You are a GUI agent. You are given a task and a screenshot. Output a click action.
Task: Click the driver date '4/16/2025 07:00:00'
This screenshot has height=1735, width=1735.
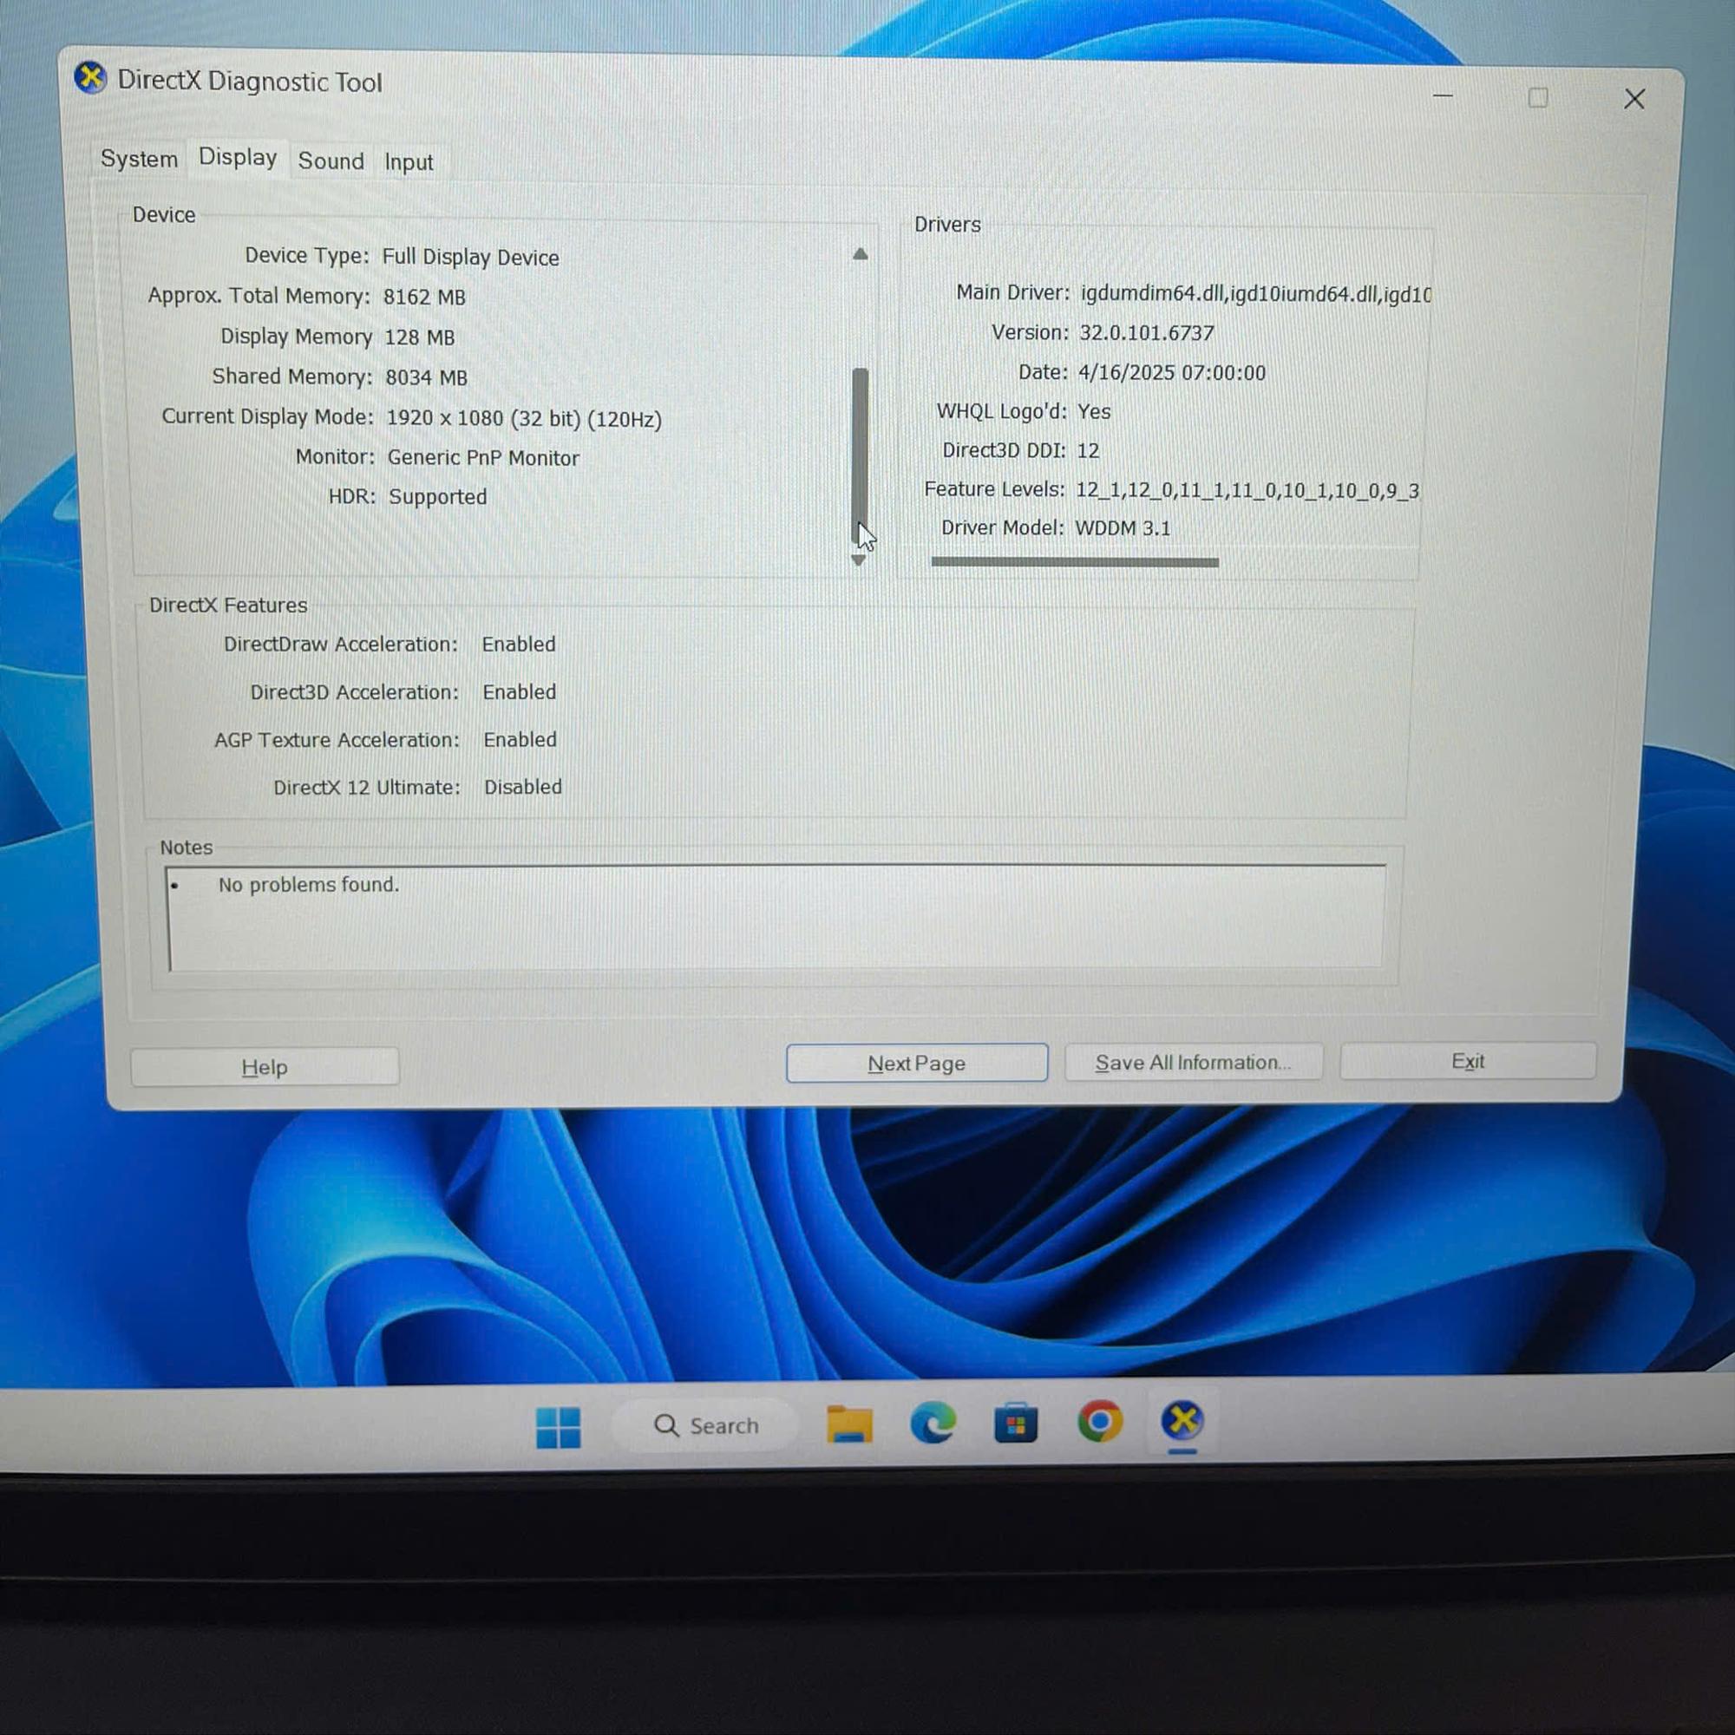(1171, 373)
